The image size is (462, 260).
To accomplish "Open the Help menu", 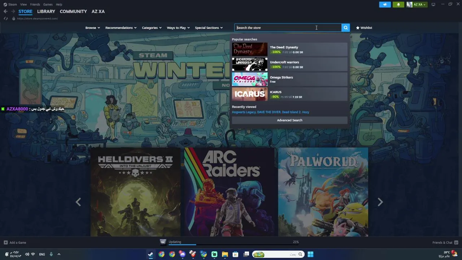I will click(x=59, y=4).
